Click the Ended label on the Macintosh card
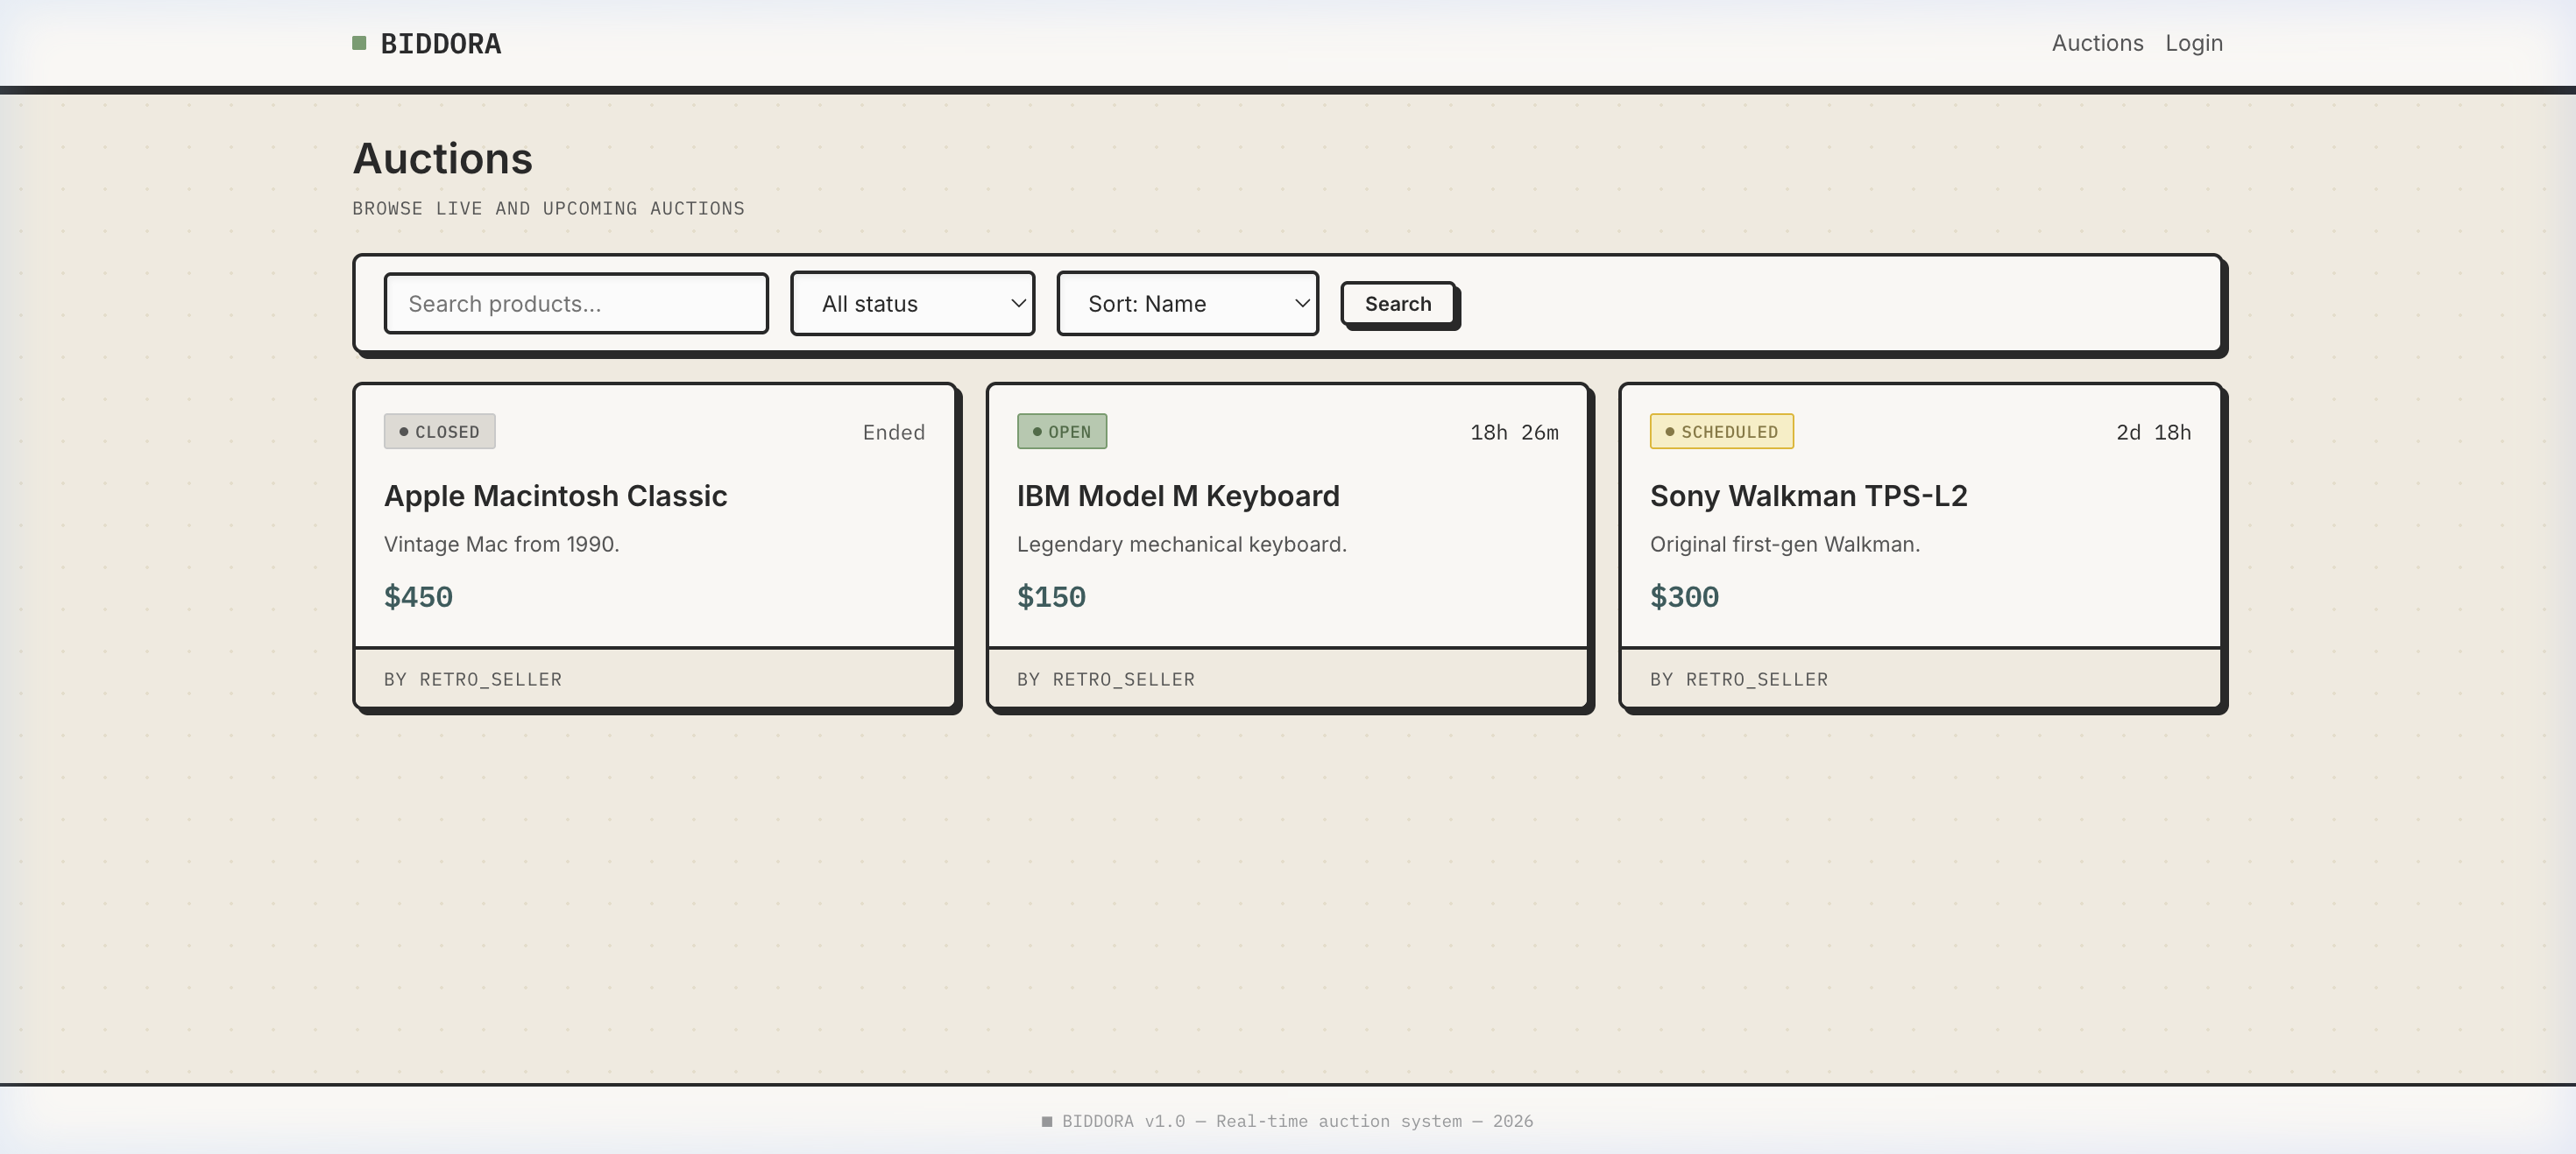This screenshot has width=2576, height=1154. (893, 432)
